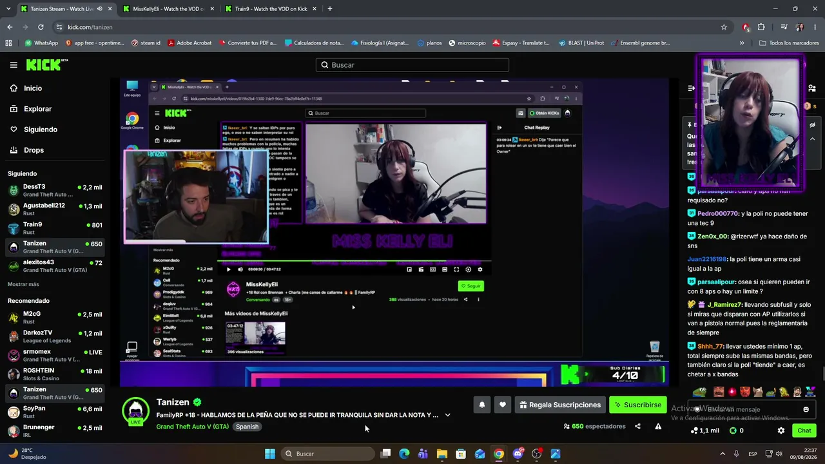The height and width of the screenshot is (464, 825).
Task: Click the Enviar un mensaje chat input
Action: [751, 409]
